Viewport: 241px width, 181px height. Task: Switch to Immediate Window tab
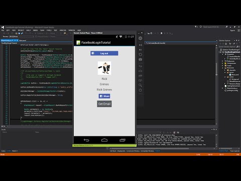pos(147,151)
